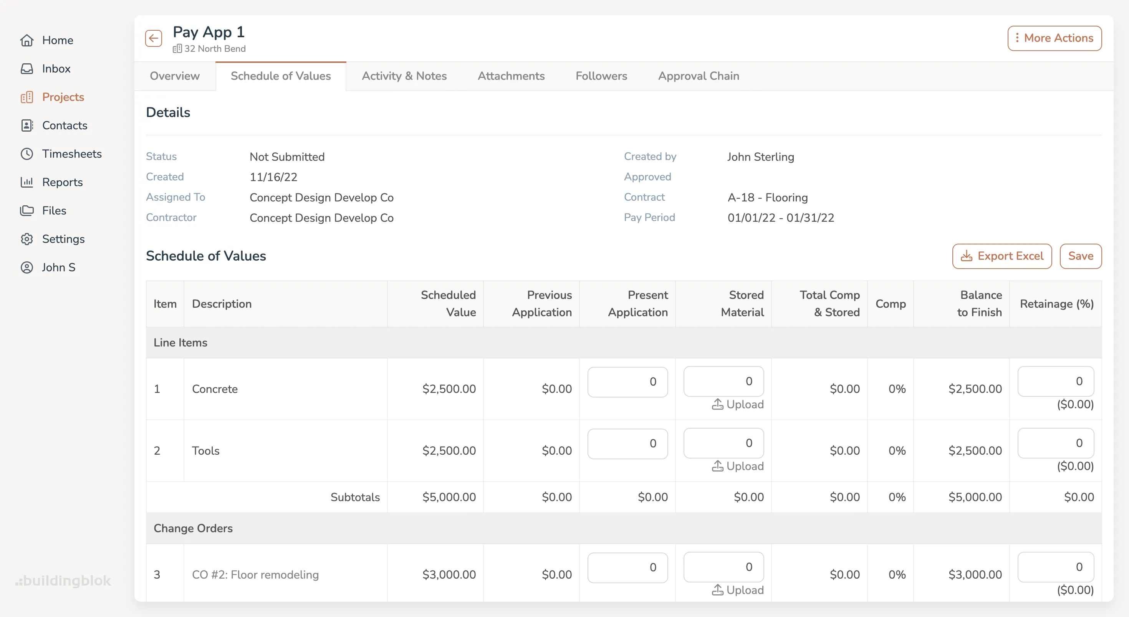Switch to the Attachments tab
1129x617 pixels.
[x=511, y=76]
